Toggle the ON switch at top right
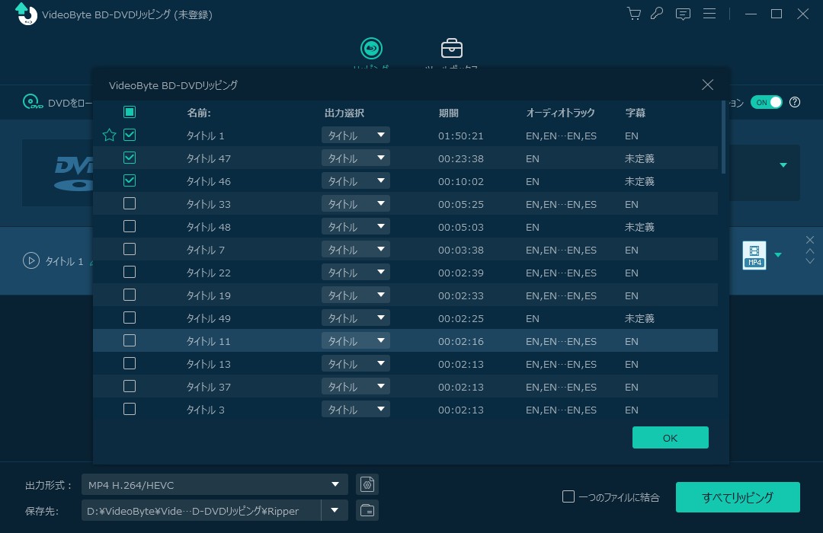The width and height of the screenshot is (823, 533). [767, 102]
